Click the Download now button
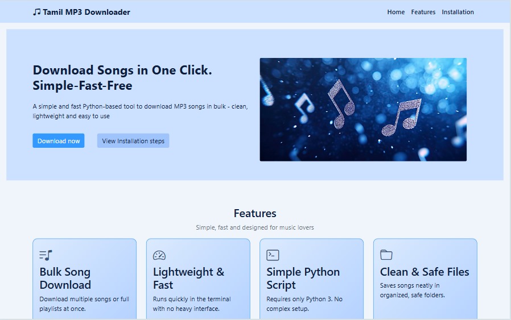 click(x=59, y=140)
